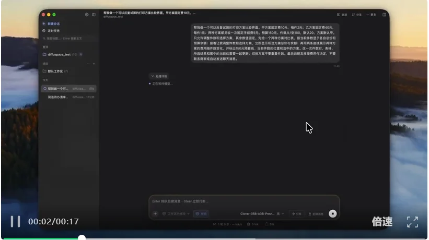Click the waiting-for-model (正在等待模型) status line
Screen dimensions: 429x240
click(x=161, y=83)
